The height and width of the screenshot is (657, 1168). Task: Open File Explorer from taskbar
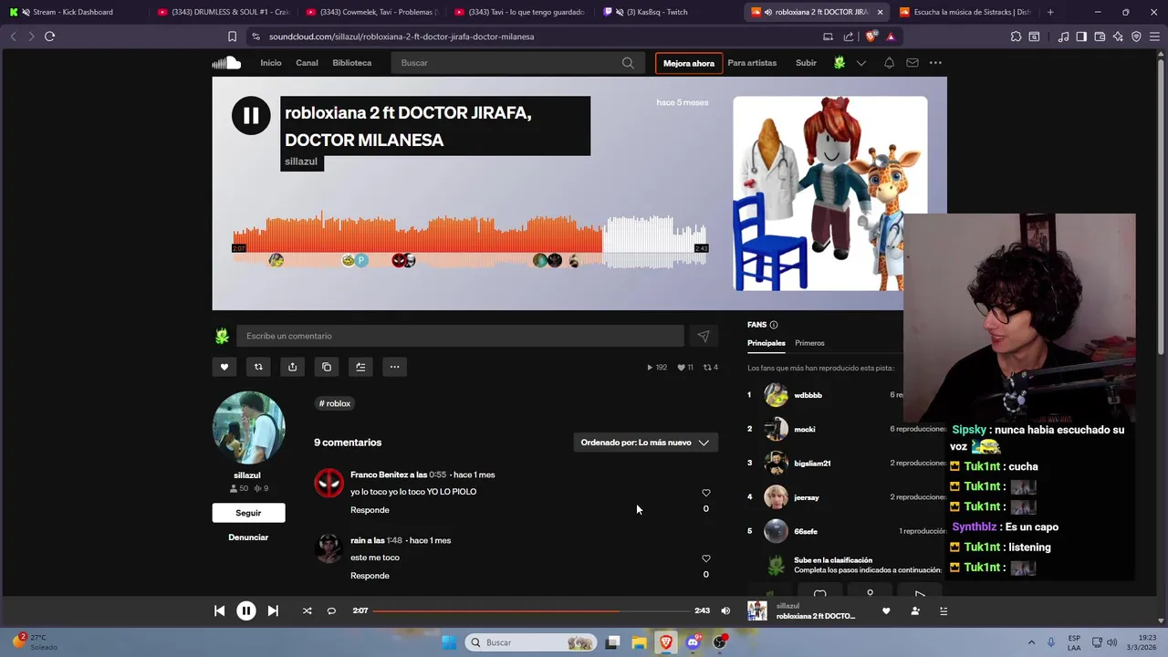tap(639, 642)
